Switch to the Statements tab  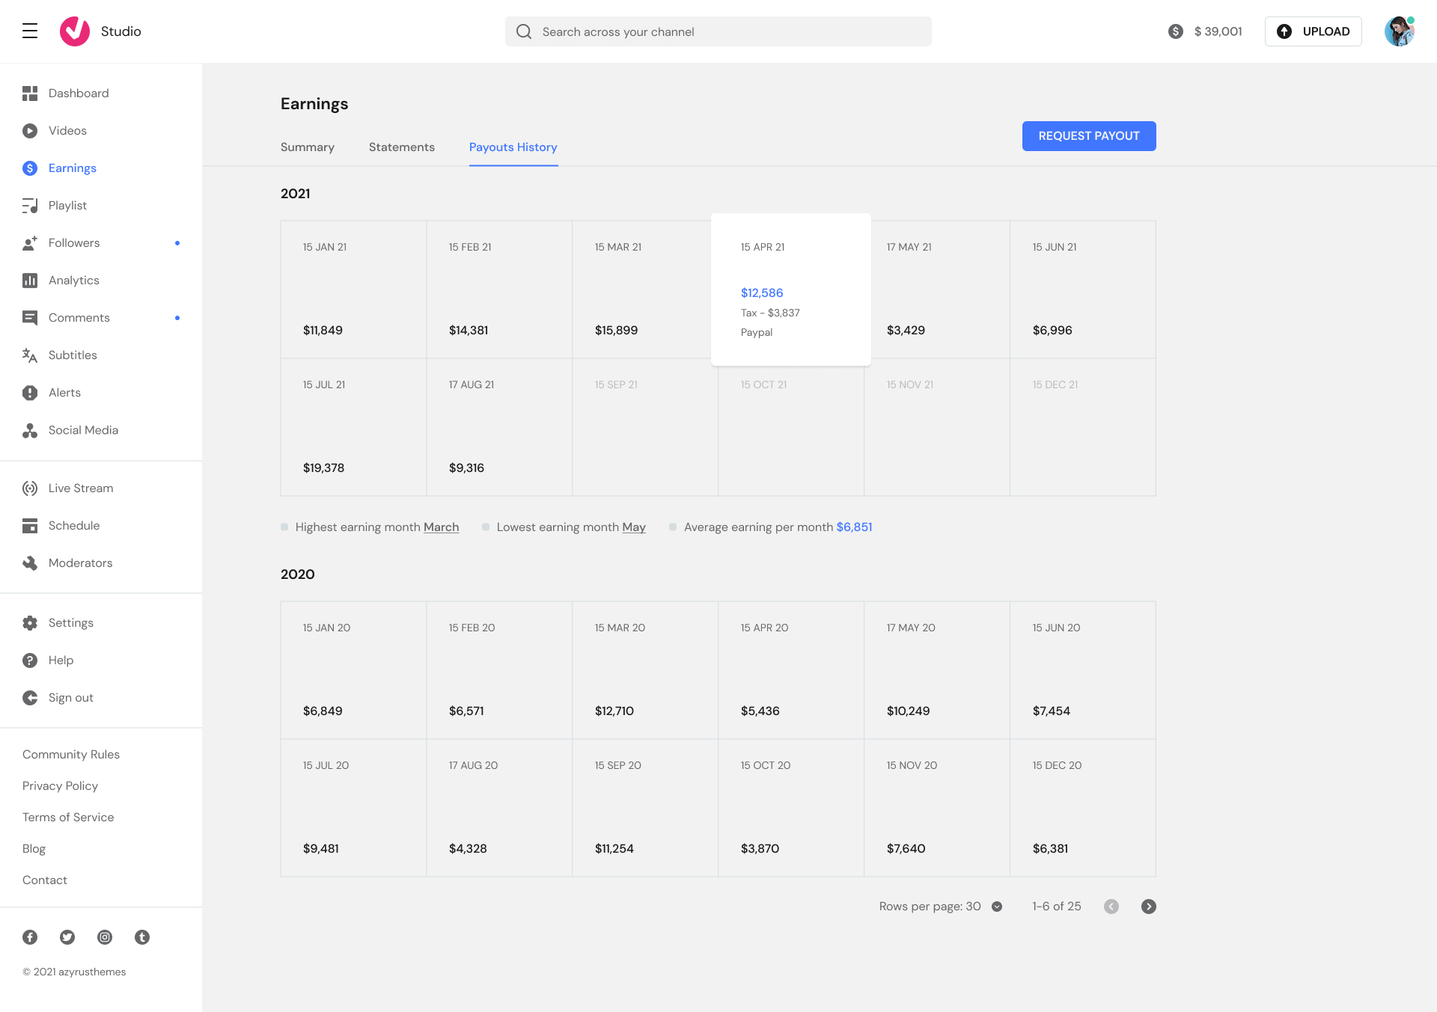coord(402,147)
